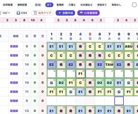
Task: Click the 公 count 13 value
Action: (27, 111)
